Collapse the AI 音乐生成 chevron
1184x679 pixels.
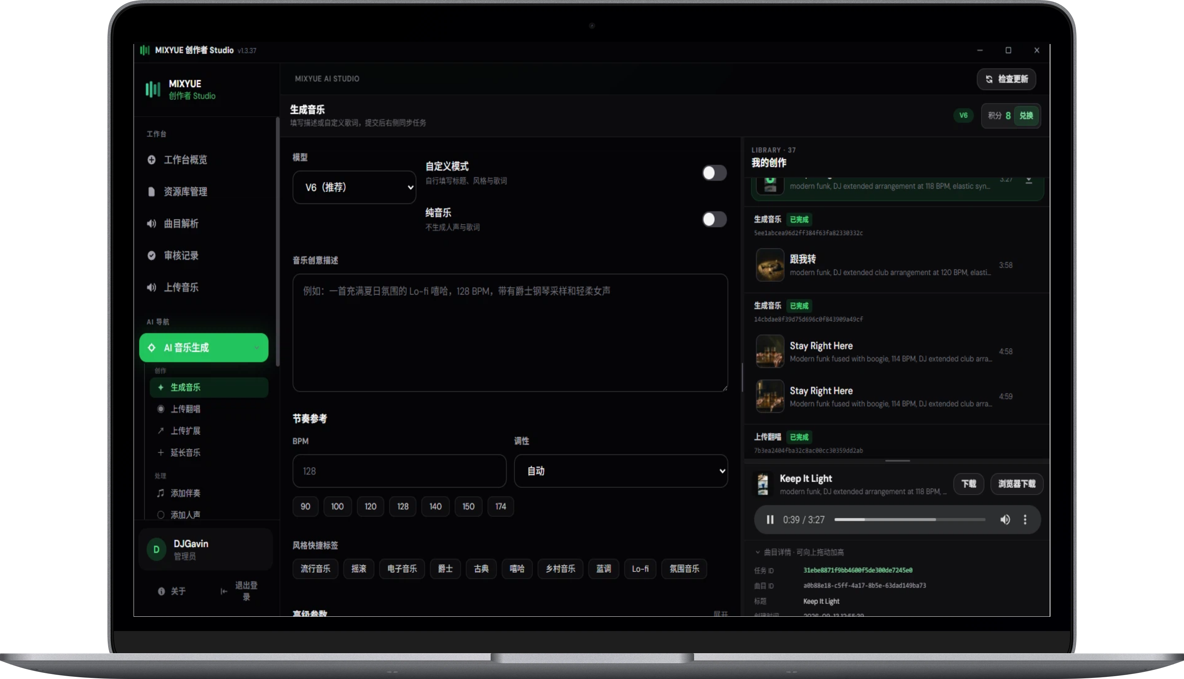coord(256,348)
